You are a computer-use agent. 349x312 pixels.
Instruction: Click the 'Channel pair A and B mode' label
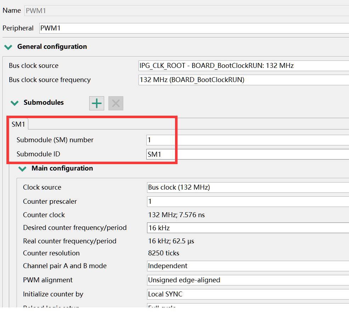[x=65, y=266]
